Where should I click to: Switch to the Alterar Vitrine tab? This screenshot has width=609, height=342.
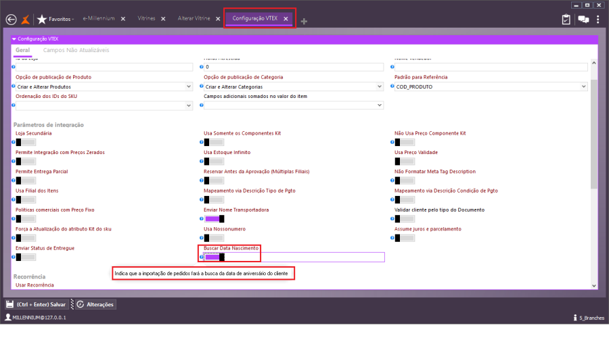pyautogui.click(x=194, y=18)
